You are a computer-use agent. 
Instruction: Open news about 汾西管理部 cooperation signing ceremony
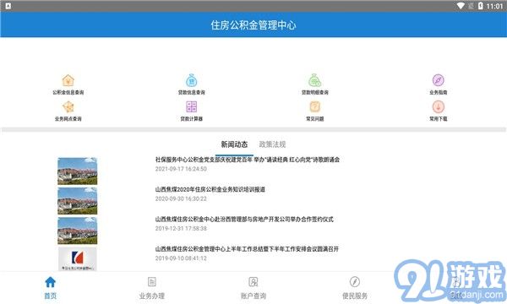click(x=244, y=220)
